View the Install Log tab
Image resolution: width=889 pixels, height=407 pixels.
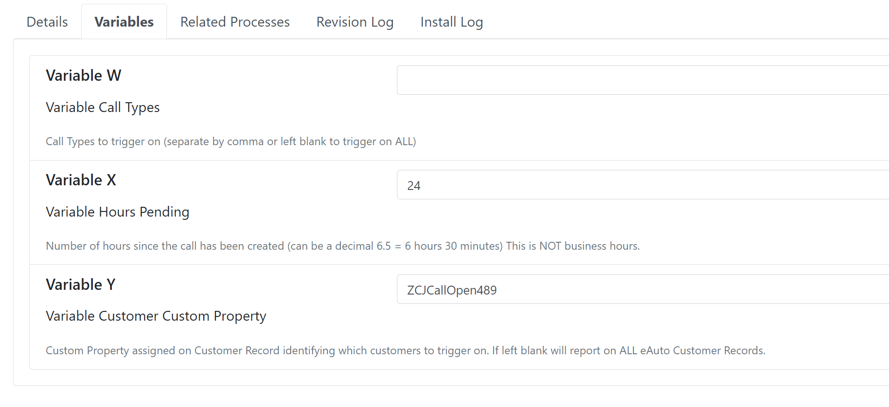pos(451,22)
